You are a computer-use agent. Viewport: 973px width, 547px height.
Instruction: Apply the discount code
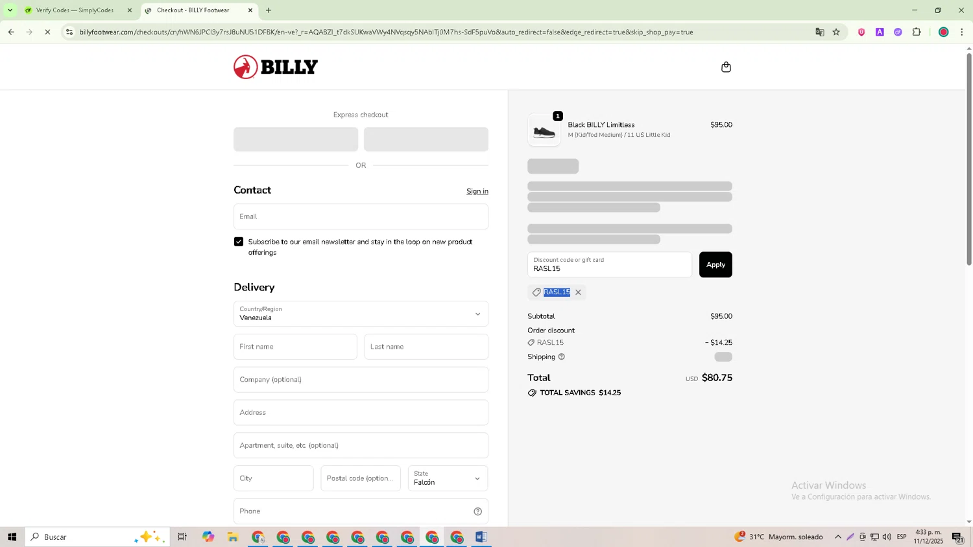coord(715,264)
